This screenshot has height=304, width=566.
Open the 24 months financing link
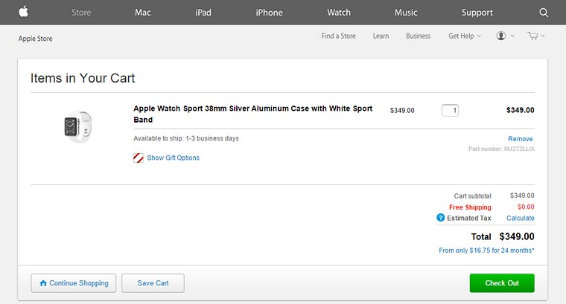click(x=486, y=250)
